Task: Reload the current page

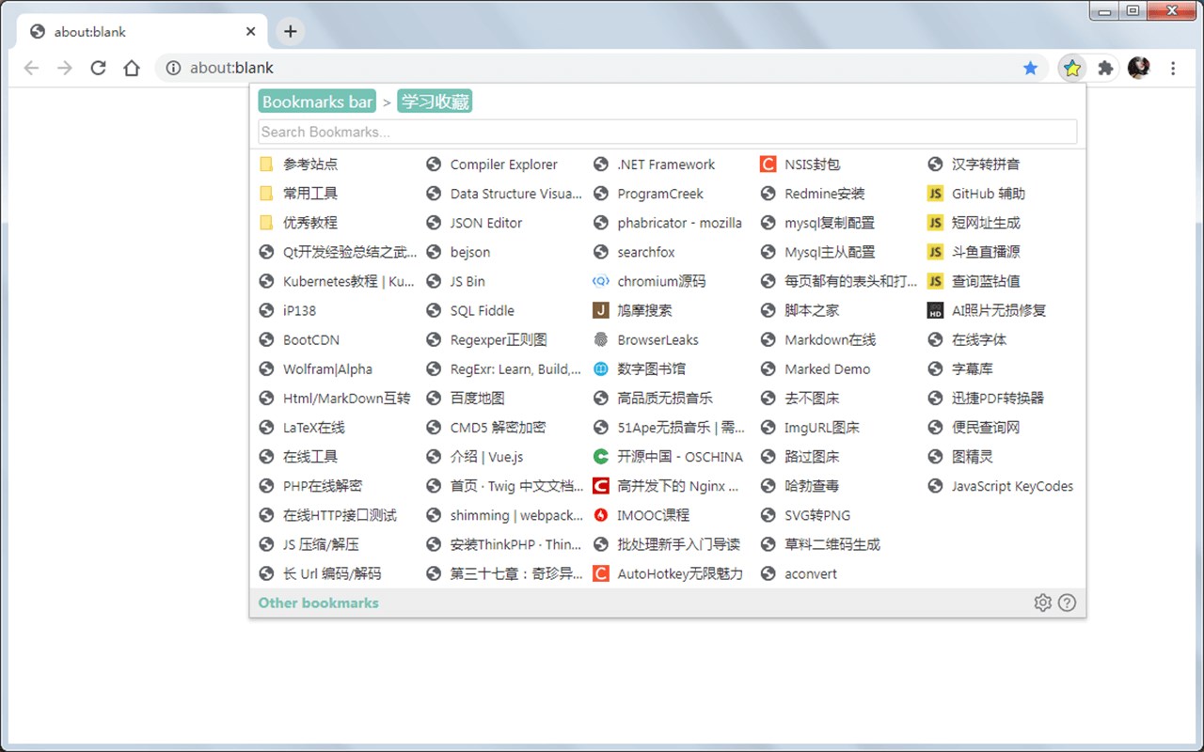Action: pos(98,68)
